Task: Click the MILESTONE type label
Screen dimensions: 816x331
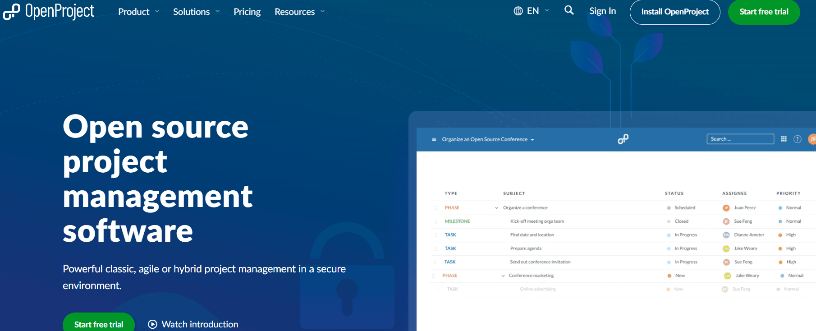Action: (x=457, y=221)
